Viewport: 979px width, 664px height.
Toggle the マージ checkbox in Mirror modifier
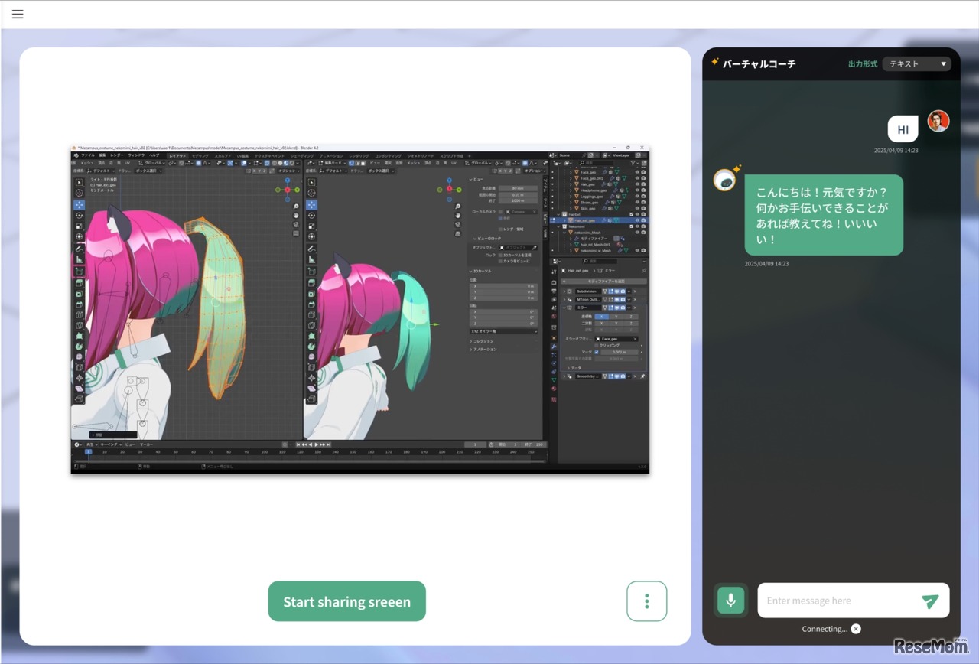597,352
